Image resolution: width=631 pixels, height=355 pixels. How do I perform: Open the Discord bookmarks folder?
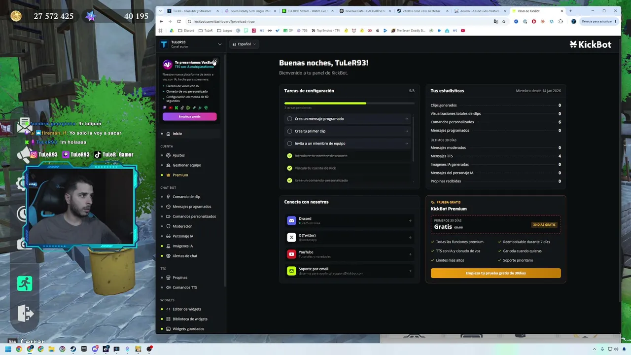[187, 31]
